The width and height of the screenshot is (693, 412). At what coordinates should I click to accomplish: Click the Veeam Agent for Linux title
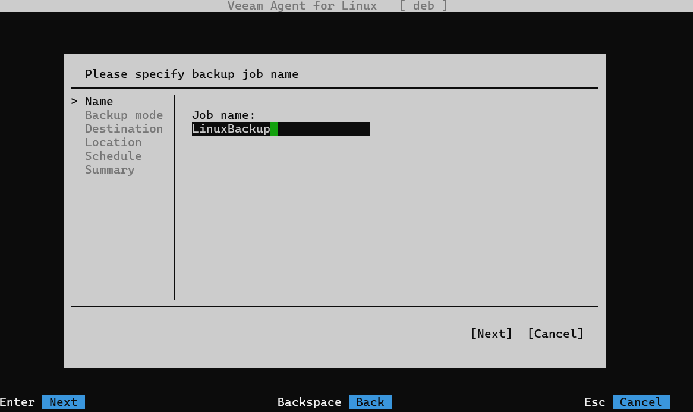(x=302, y=6)
